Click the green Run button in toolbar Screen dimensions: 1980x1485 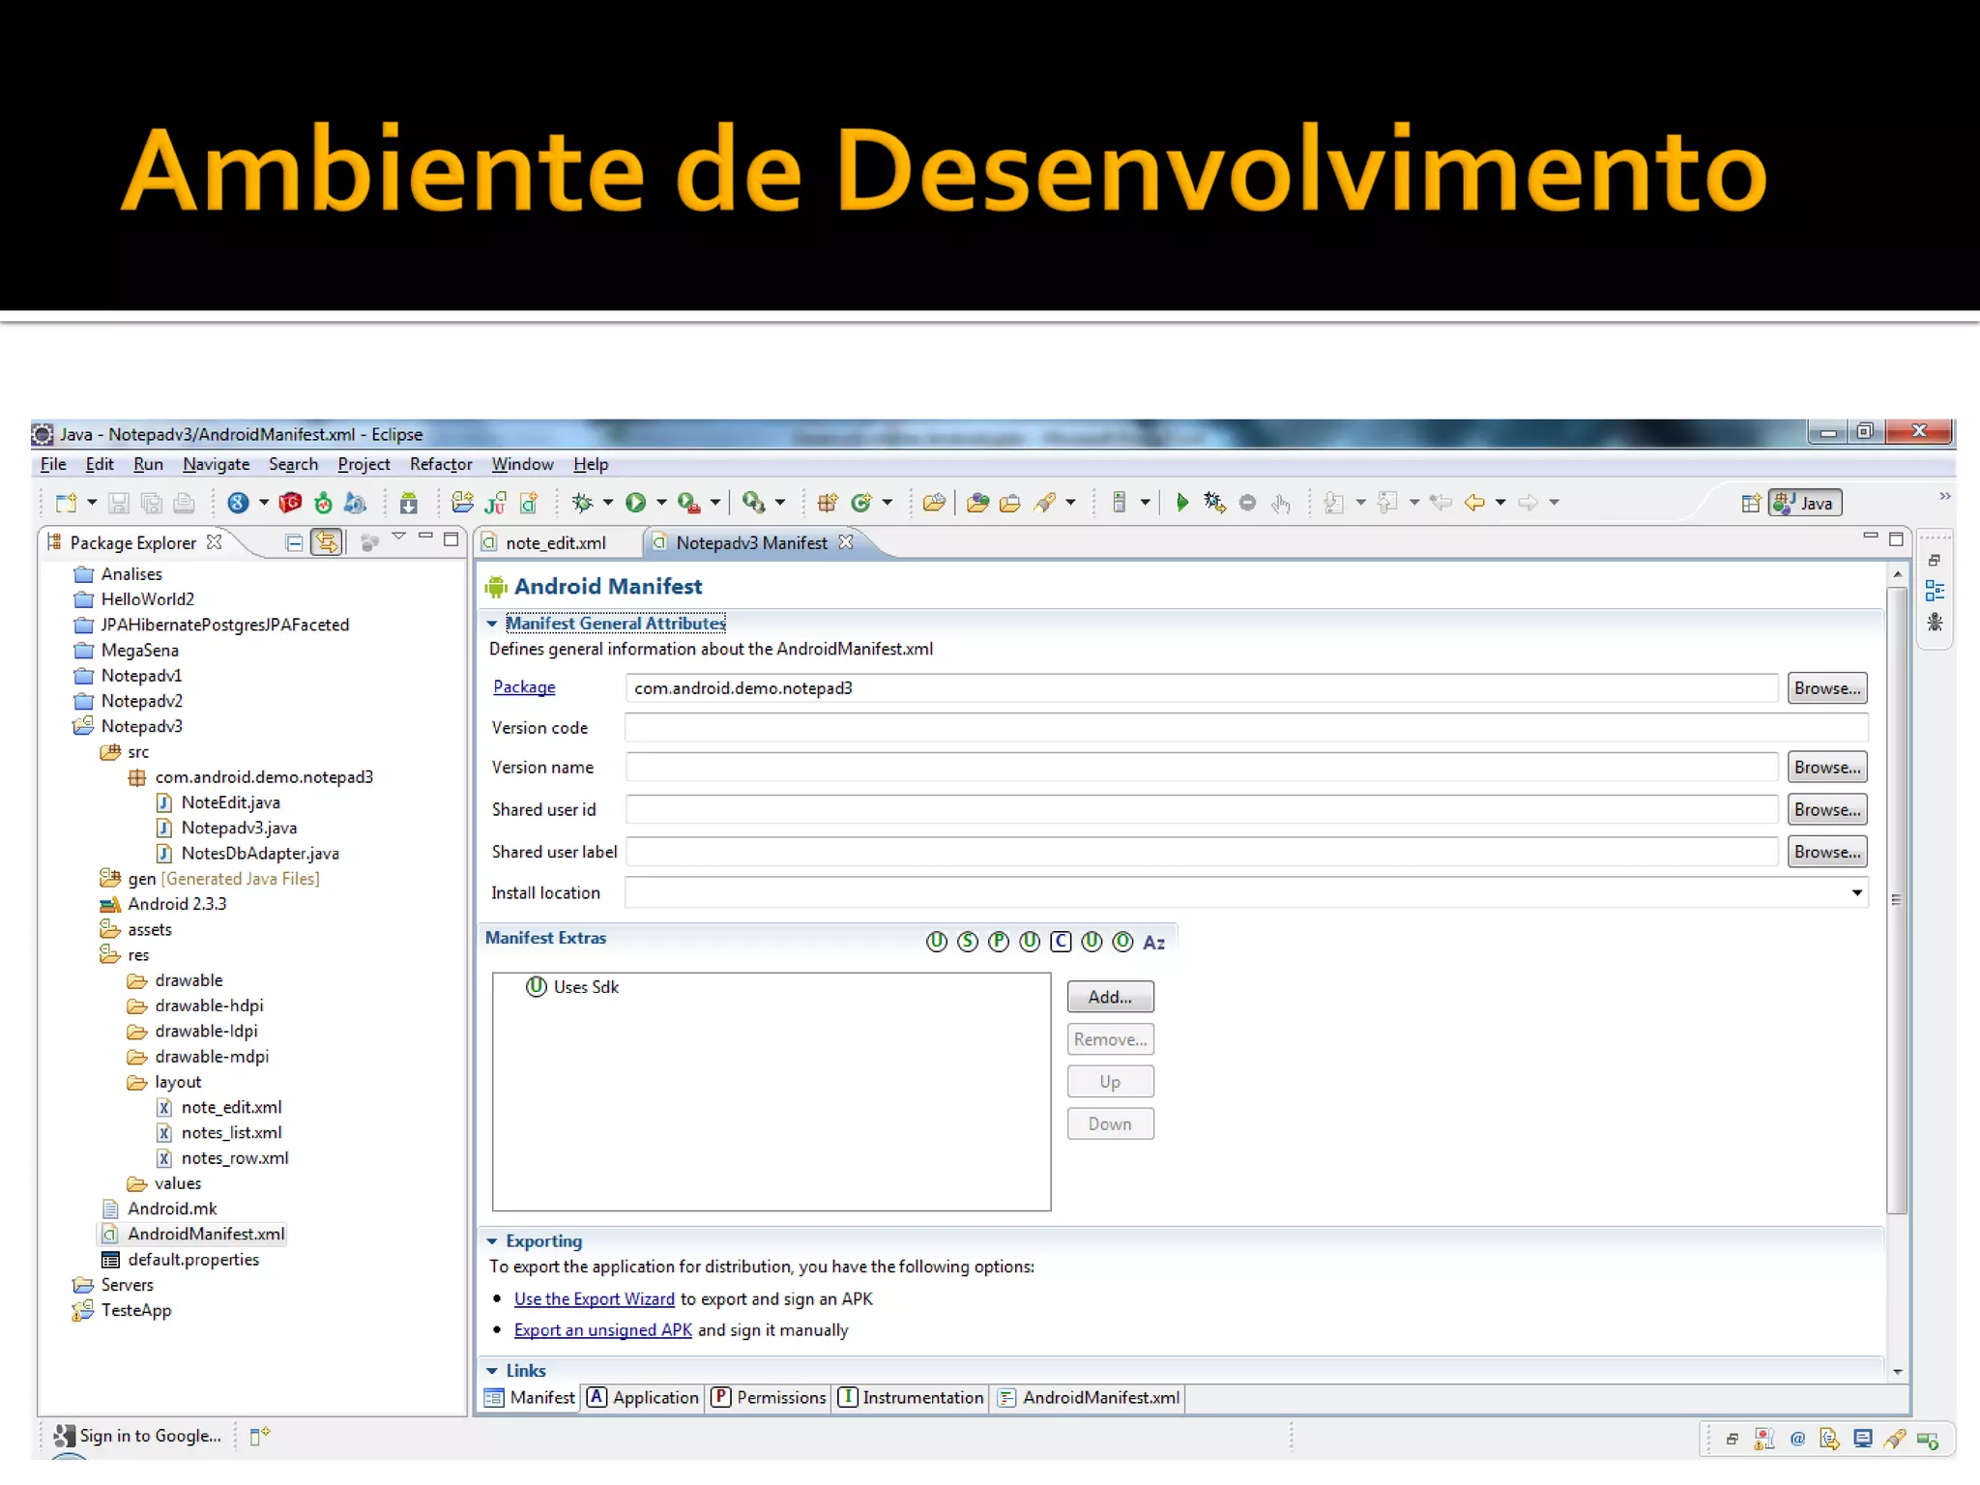click(635, 503)
